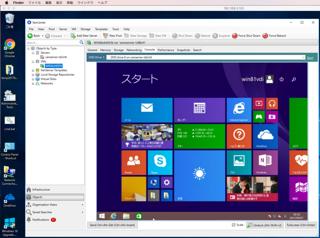Click New Storage in toolbar
Viewport: 320px width, 238px height.
point(136,36)
